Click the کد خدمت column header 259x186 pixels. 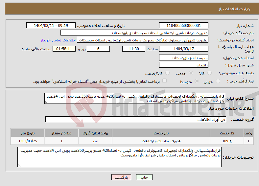(x=227, y=133)
